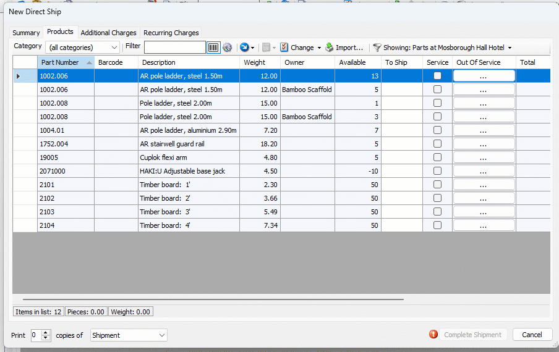Click the gear icon next to the barcode button
Screen dimensions: 559x352
[x=228, y=48]
